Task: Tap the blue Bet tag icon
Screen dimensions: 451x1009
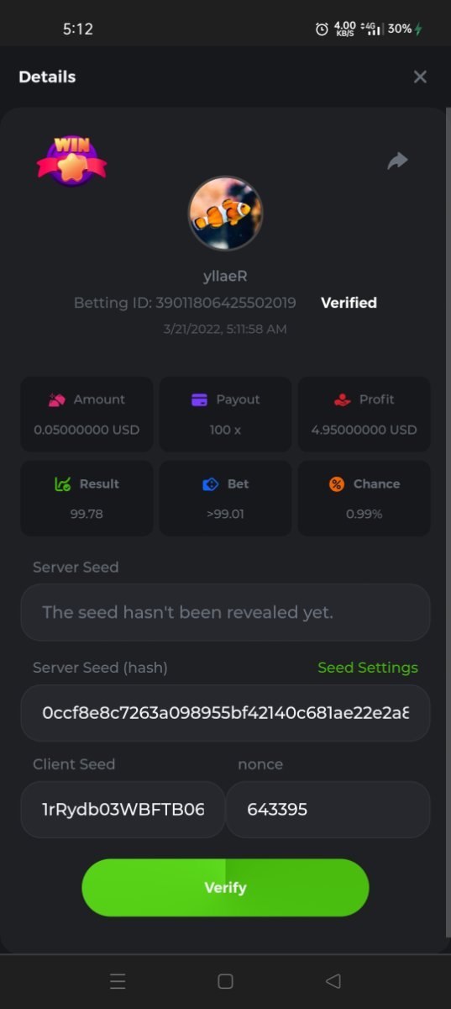Action: [x=211, y=484]
